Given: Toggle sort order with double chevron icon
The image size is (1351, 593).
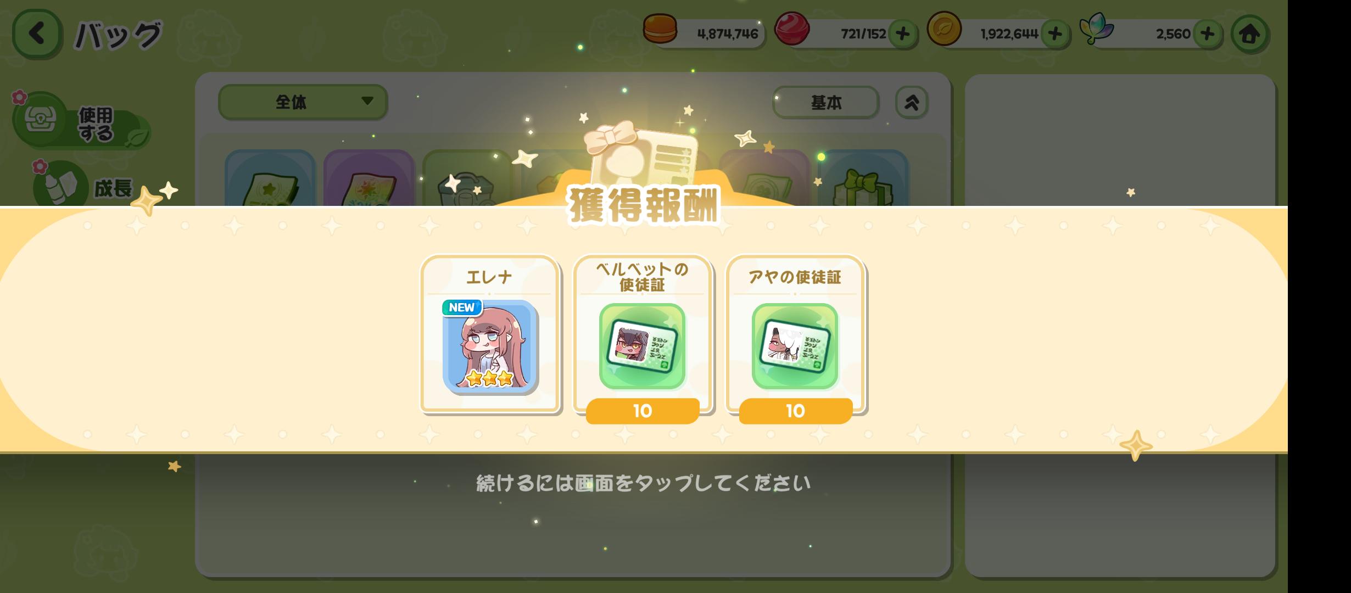Looking at the screenshot, I should [x=912, y=102].
